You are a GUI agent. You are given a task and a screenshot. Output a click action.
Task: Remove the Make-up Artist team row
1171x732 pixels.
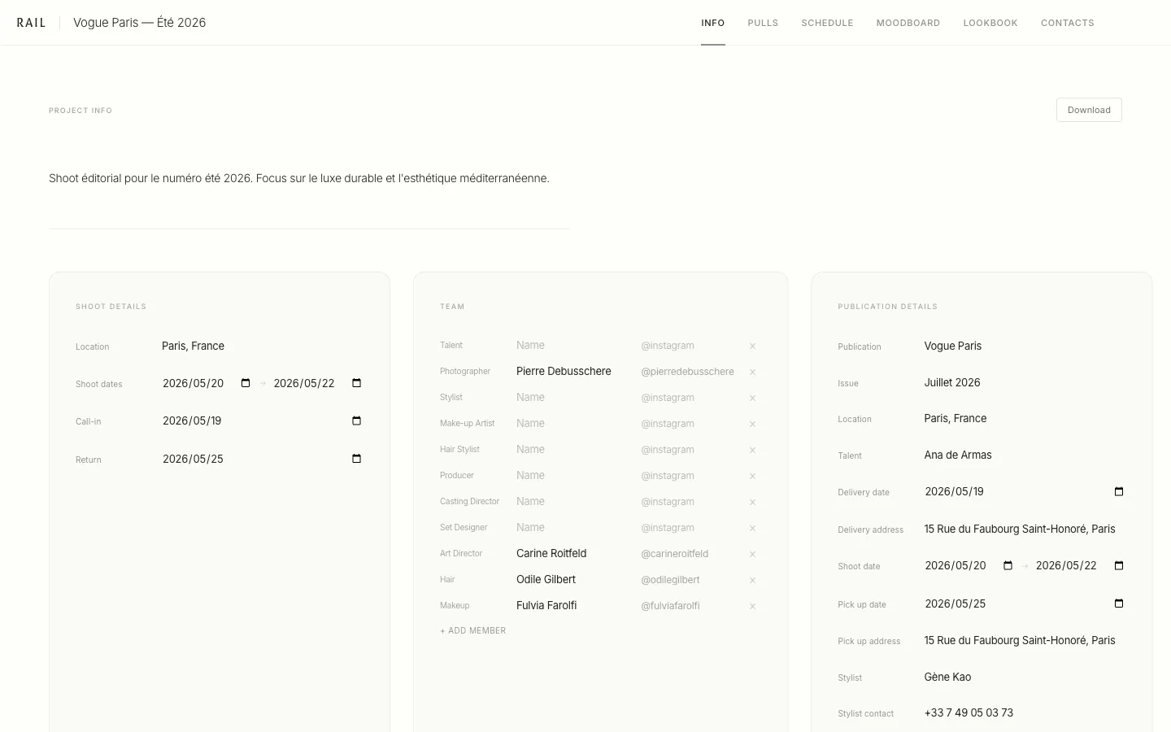752,424
